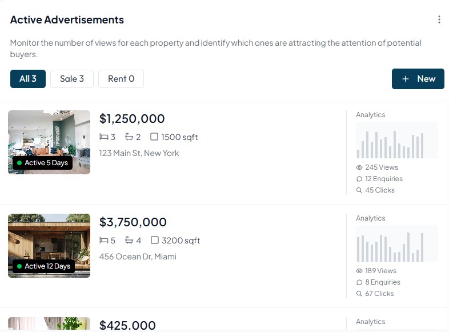Open the $3,750,000 listing title
This screenshot has width=449, height=332.
[133, 222]
